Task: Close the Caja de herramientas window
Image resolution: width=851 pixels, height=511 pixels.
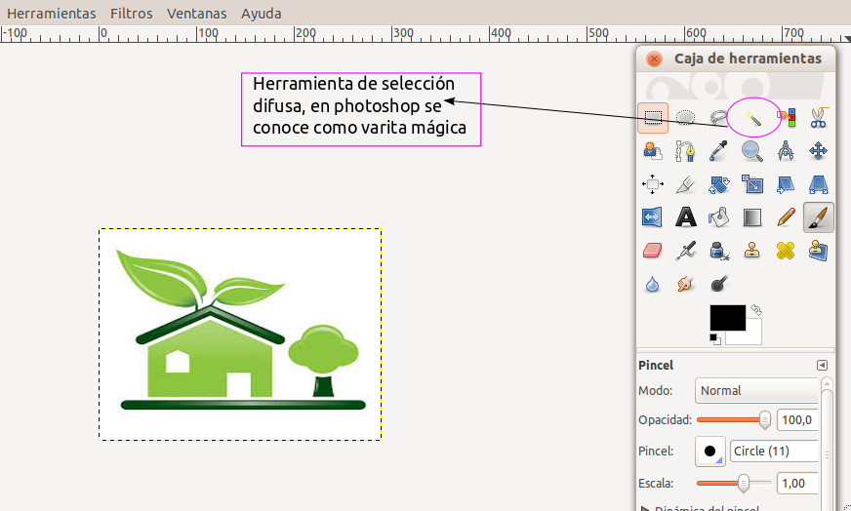Action: (655, 59)
